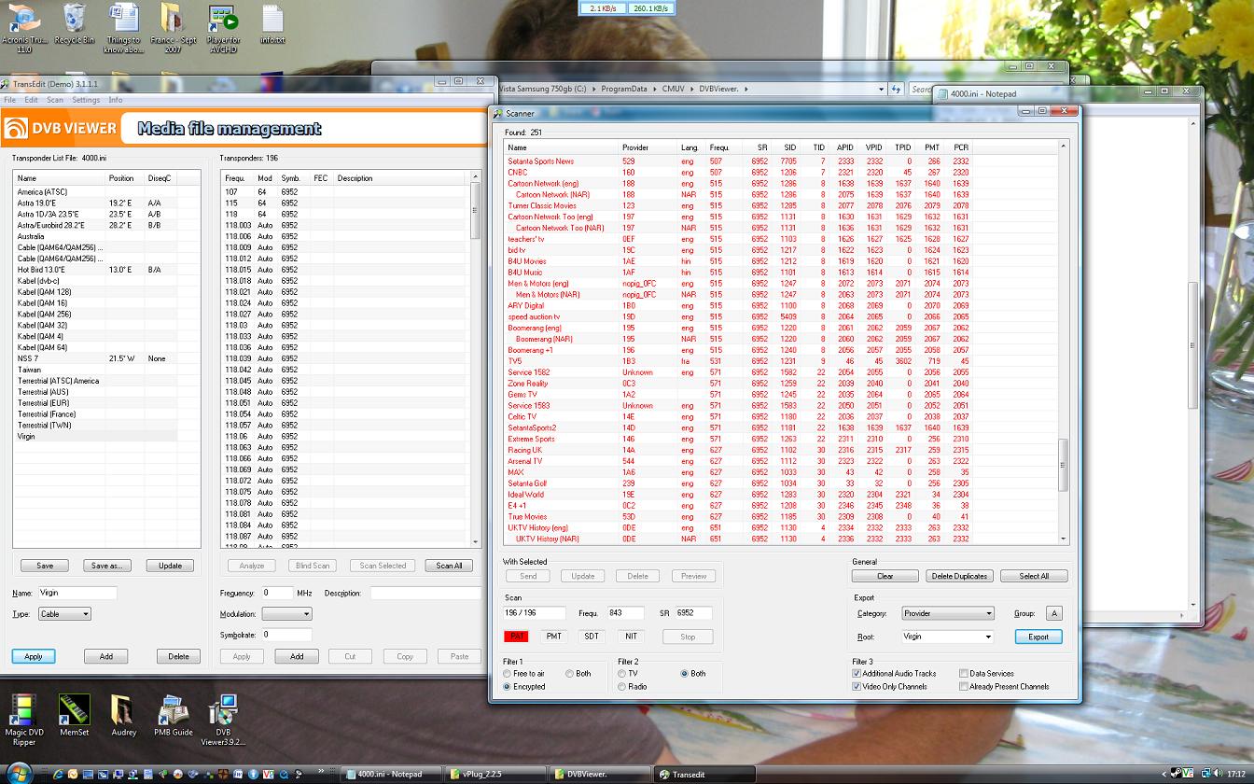The height and width of the screenshot is (784, 1254).
Task: Open the Info menu in TransEdit
Action: pyautogui.click(x=116, y=100)
